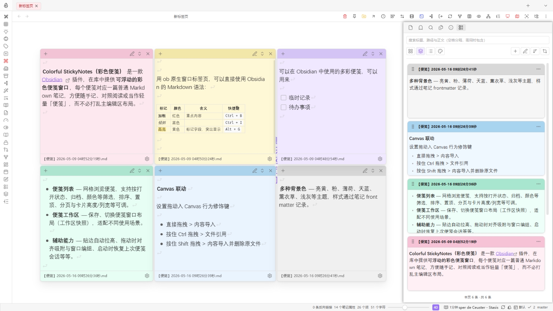Click the magic wand icon in left ribbon
This screenshot has height=311, width=553.
[6, 90]
